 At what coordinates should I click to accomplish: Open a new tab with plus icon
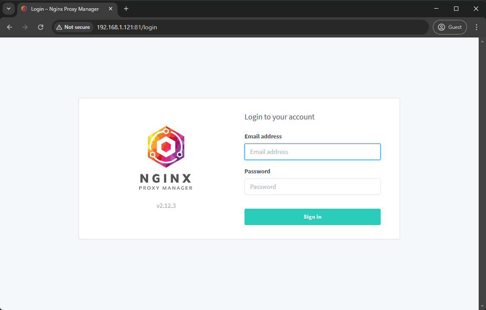[x=126, y=9]
